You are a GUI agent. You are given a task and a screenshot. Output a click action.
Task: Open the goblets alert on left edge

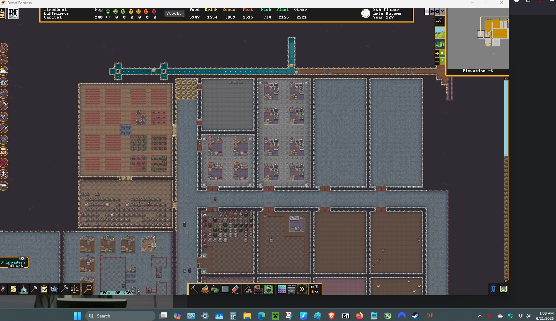4,94
